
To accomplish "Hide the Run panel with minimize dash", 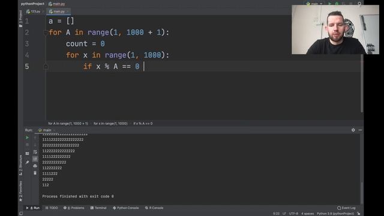I will (360, 130).
